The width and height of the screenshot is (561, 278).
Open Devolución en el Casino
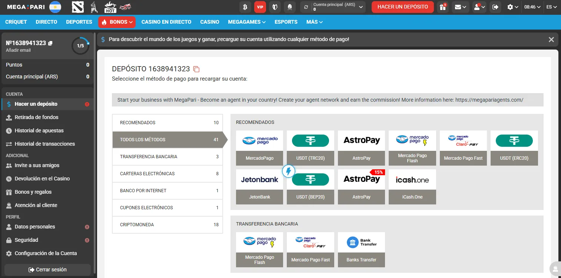coord(47,179)
